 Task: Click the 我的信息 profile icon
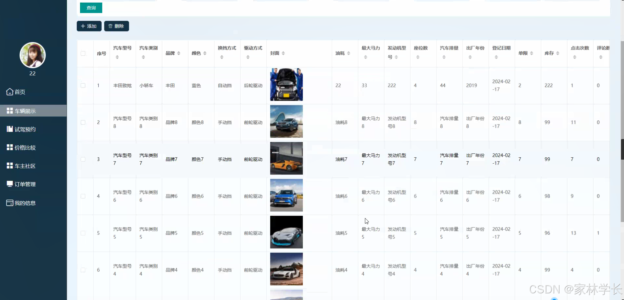click(x=9, y=203)
